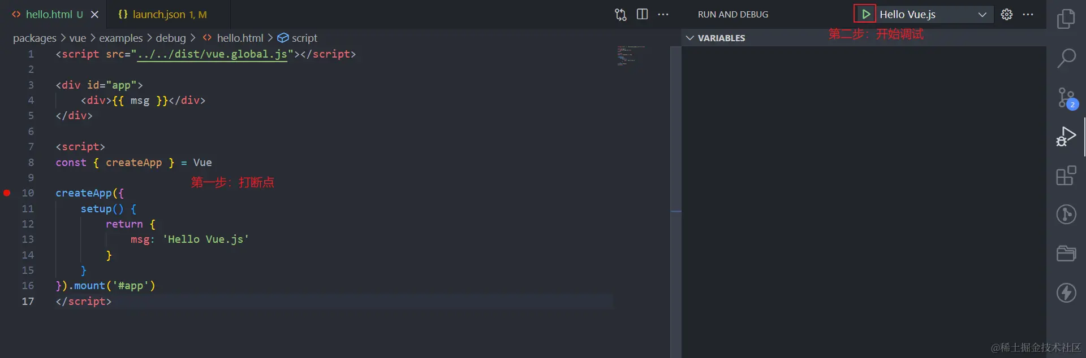Click debug breadcrumb
This screenshot has height=358, width=1086.
point(171,38)
